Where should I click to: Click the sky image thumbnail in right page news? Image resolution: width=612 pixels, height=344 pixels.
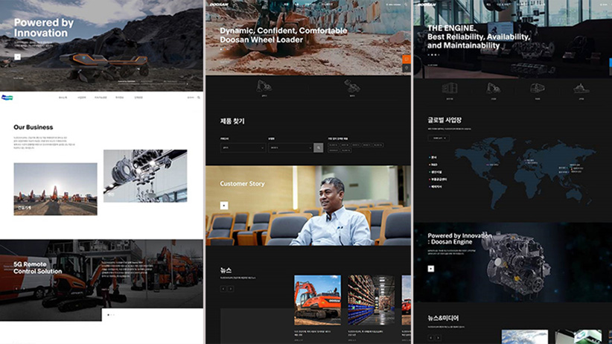[x=525, y=337]
